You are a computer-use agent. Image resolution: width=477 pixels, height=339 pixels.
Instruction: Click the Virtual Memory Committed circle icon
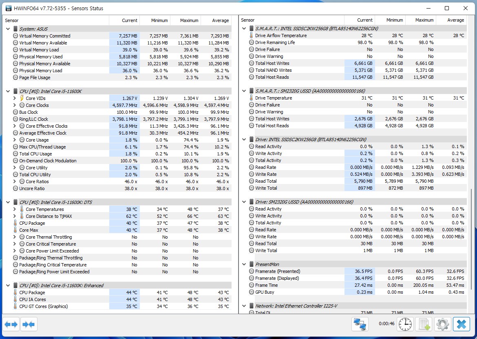tap(15, 36)
